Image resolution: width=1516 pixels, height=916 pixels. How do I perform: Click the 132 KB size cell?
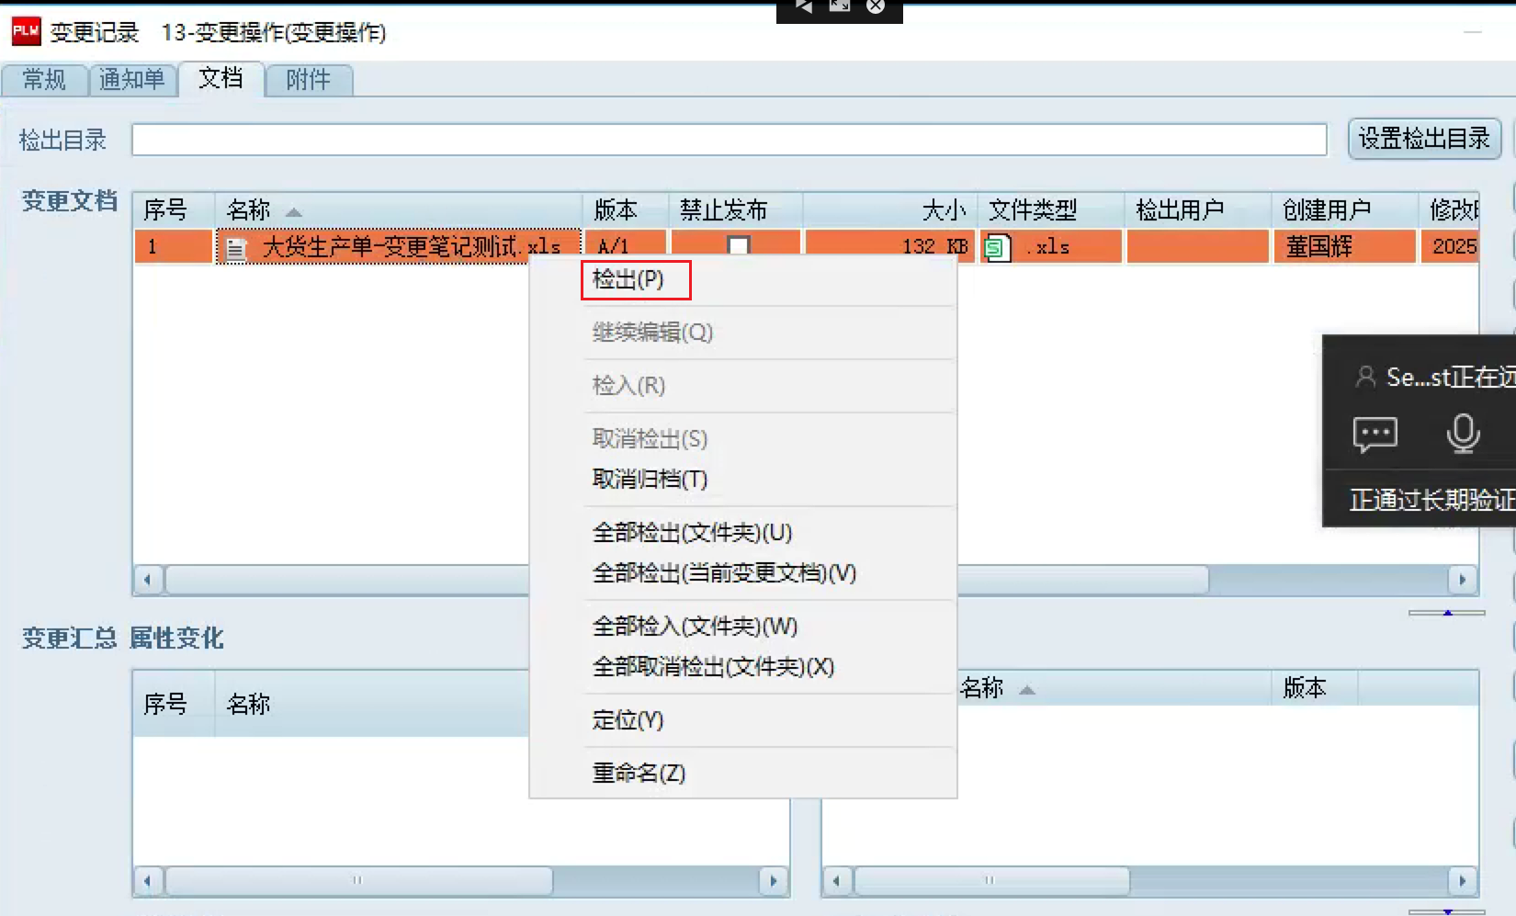pyautogui.click(x=890, y=246)
